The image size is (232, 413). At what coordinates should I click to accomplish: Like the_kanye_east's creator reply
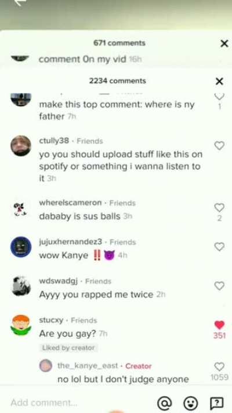tap(219, 367)
